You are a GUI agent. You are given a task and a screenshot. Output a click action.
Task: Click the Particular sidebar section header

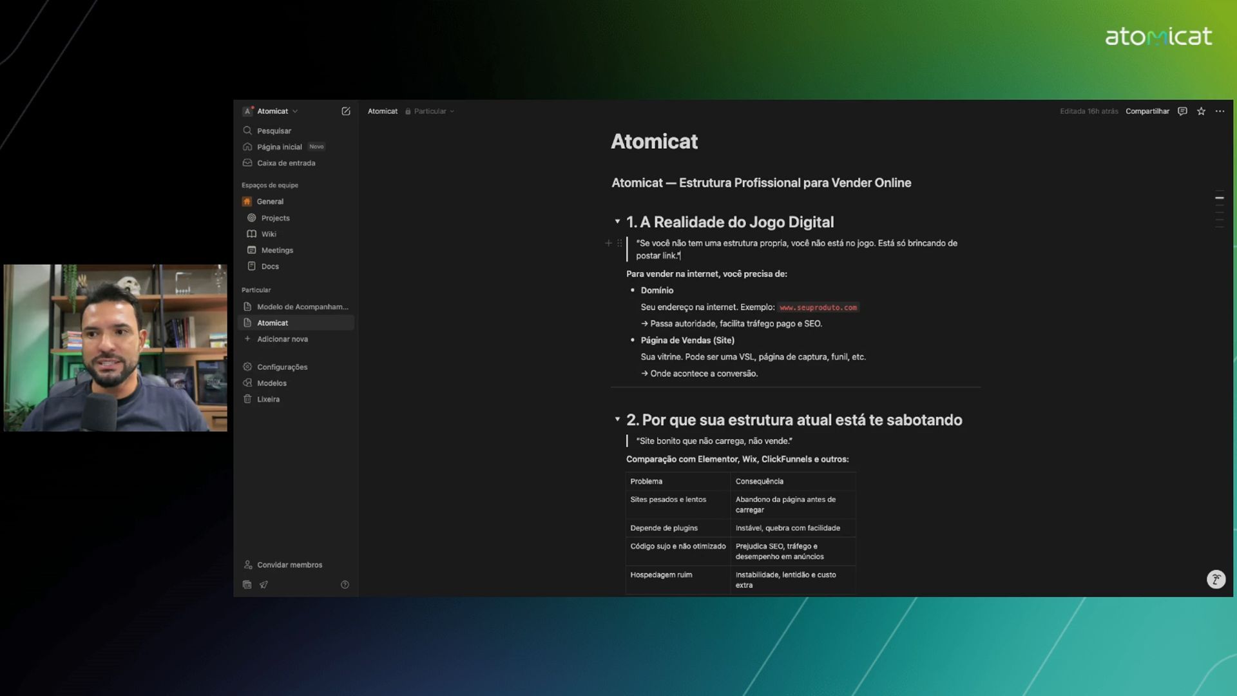tap(256, 290)
